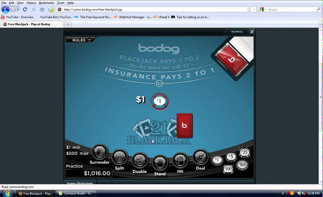Open the search engine selector dropdown
Image resolution: width=323 pixels, height=197 pixels.
pos(263,10)
